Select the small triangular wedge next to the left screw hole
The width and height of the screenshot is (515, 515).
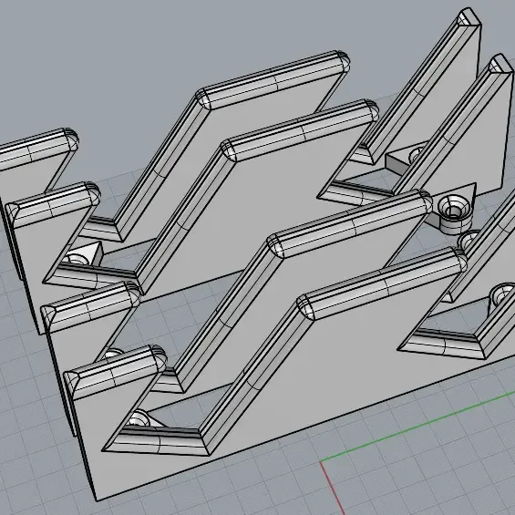(x=94, y=252)
